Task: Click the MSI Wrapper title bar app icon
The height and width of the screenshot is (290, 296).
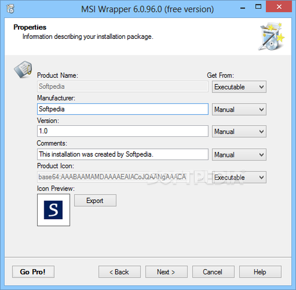Action: click(10, 9)
